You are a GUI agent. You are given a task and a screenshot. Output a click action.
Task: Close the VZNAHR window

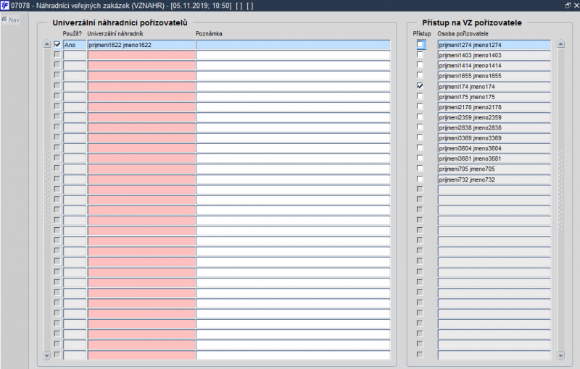point(576,6)
